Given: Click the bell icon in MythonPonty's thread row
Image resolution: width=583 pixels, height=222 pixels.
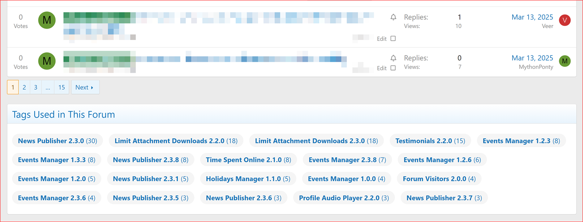Looking at the screenshot, I should (393, 58).
